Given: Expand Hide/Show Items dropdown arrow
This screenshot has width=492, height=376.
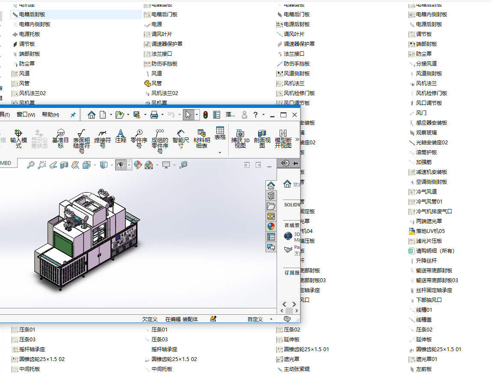Looking at the screenshot, I should click(x=129, y=165).
